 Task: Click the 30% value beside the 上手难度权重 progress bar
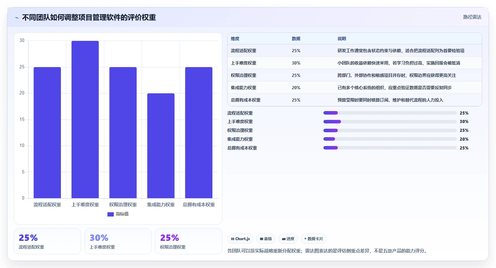pos(464,122)
